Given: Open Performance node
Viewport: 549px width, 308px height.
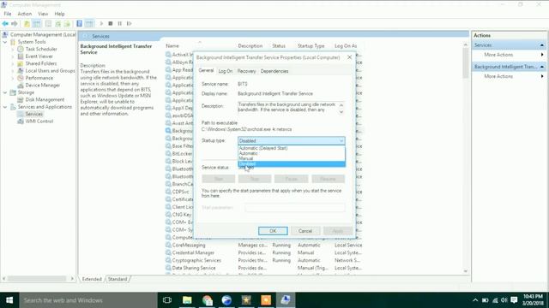Looking at the screenshot, I should click(39, 78).
